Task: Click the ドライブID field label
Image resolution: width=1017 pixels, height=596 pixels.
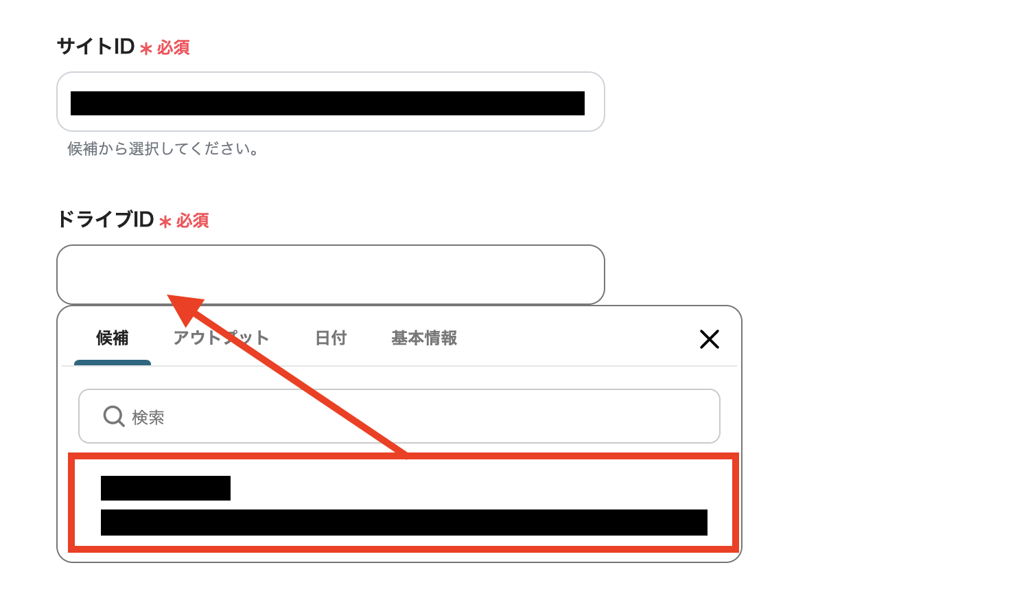Action: tap(105, 220)
